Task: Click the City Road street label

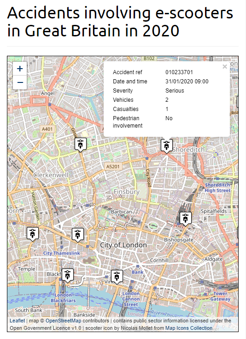Action: point(148,178)
